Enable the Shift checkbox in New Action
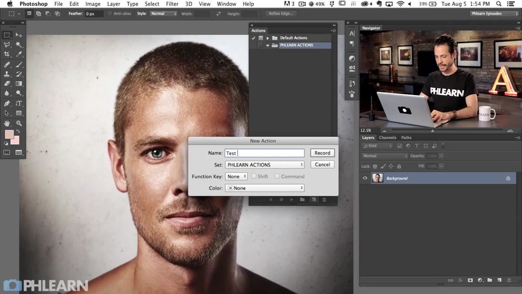The height and width of the screenshot is (294, 522). [x=254, y=176]
